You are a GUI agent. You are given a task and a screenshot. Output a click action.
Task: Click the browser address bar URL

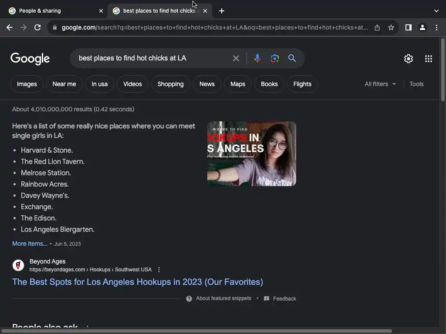coord(215,27)
